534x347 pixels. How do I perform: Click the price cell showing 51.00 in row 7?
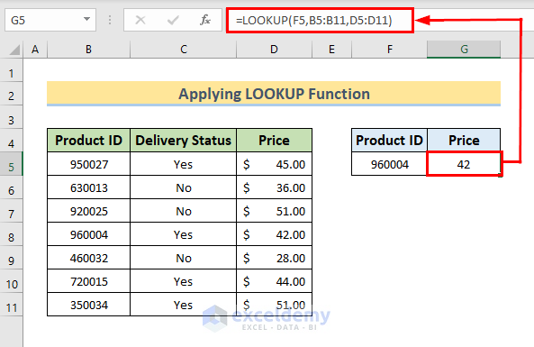click(274, 211)
